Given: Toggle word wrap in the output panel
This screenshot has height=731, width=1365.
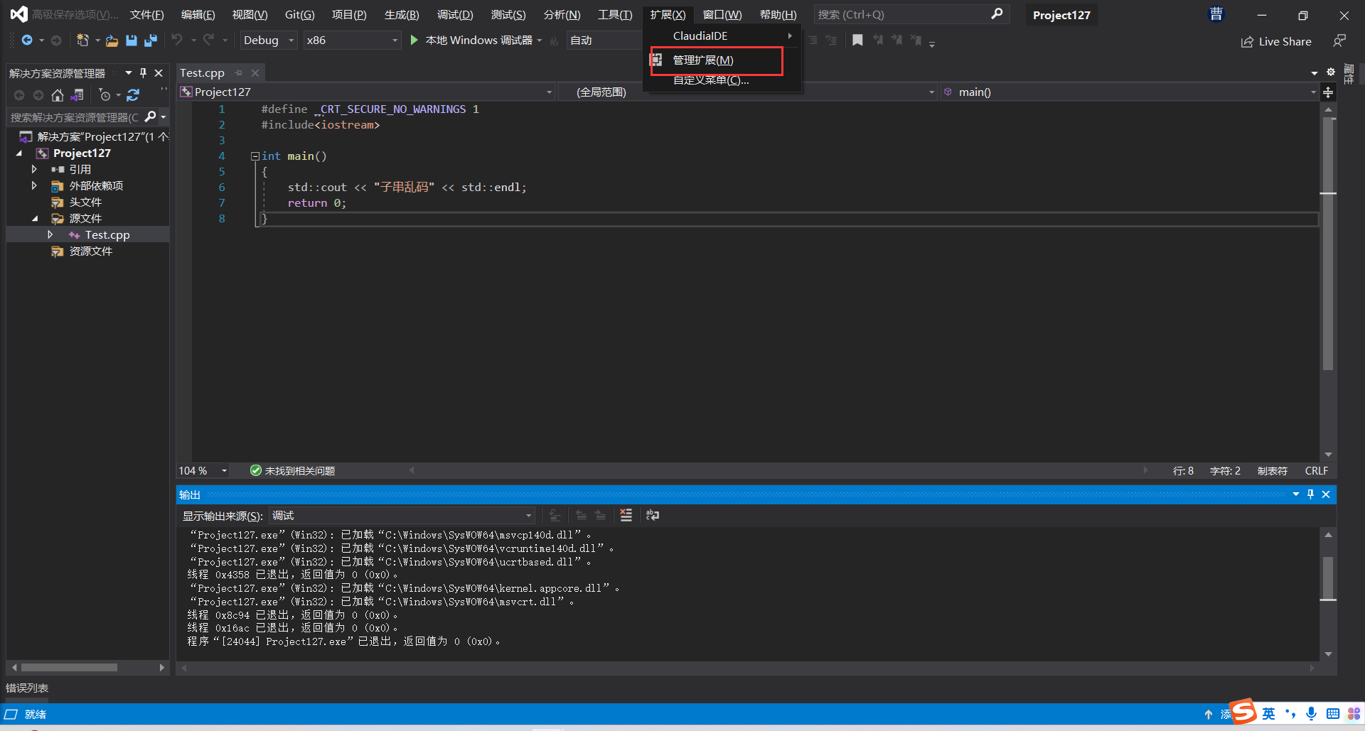Looking at the screenshot, I should coord(652,515).
